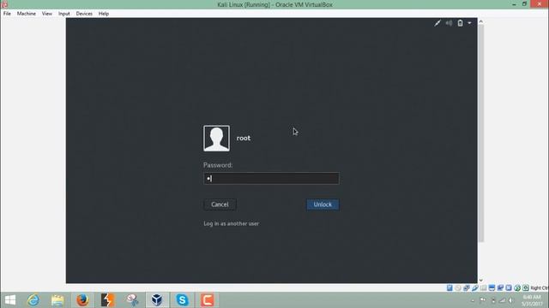549x308 pixels.
Task: Click the taskbar clock and date
Action: point(532,300)
